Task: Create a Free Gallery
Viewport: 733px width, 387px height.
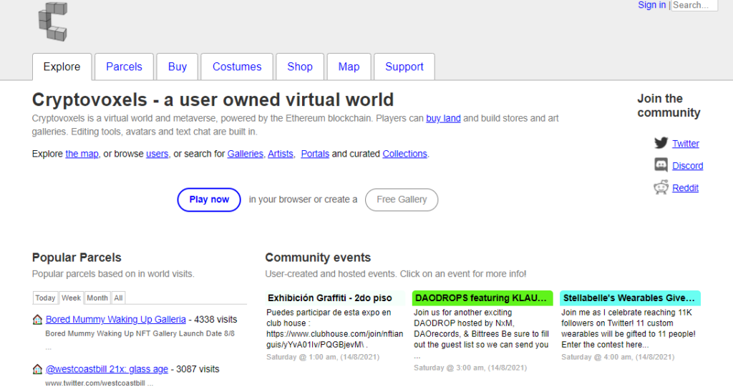Action: coord(402,200)
